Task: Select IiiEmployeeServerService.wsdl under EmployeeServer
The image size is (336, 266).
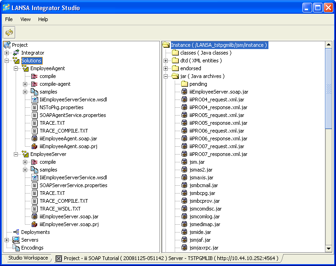Action: click(x=73, y=177)
